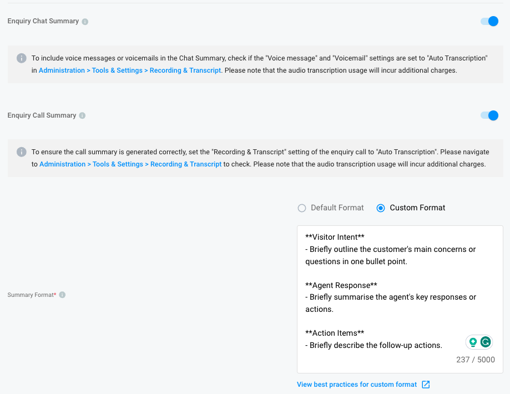Screen dimensions: 510x394
Task: Click the Agent Response heading text in the editor
Action: [x=341, y=285]
